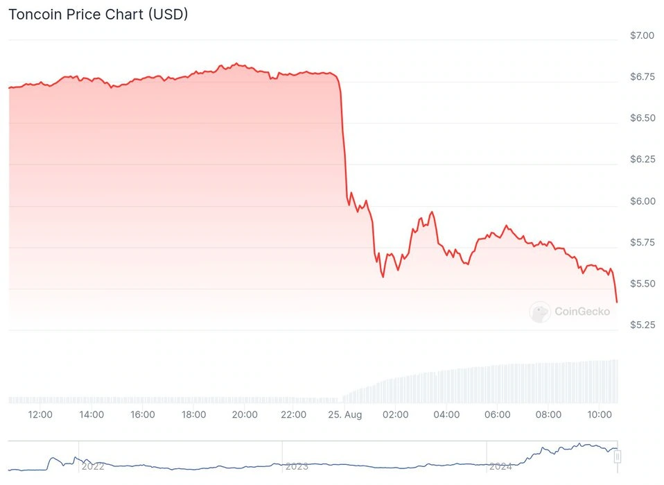Click the 20:00 time axis label
Image resolution: width=664 pixels, height=485 pixels.
tap(245, 415)
